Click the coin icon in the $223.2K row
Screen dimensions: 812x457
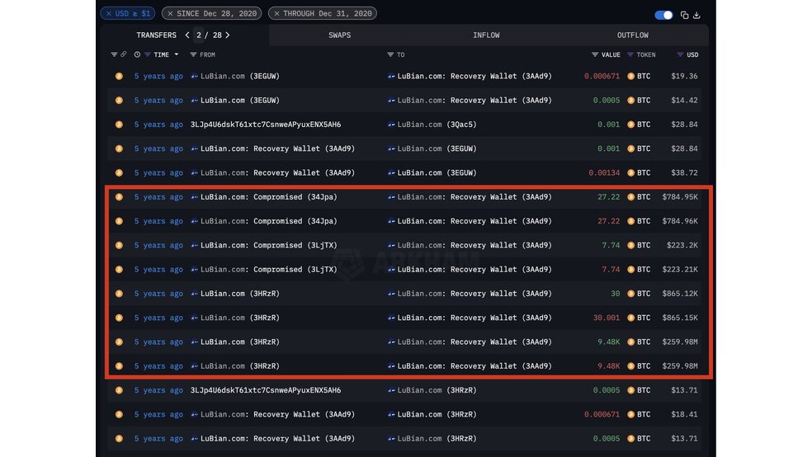click(119, 245)
